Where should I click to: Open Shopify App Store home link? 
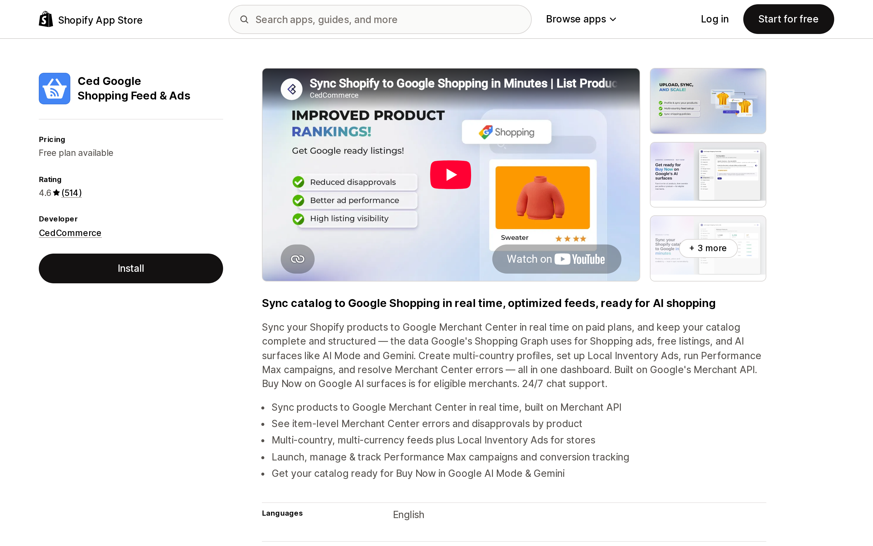pos(91,19)
